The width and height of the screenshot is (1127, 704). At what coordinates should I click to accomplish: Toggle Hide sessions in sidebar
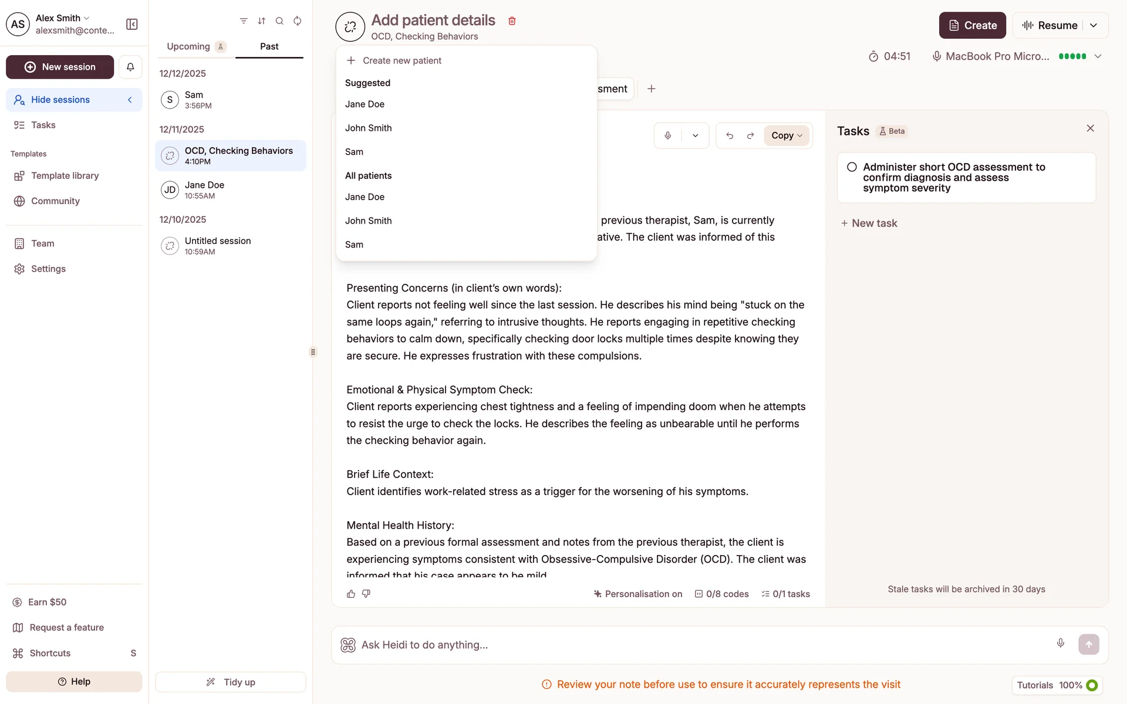(74, 100)
